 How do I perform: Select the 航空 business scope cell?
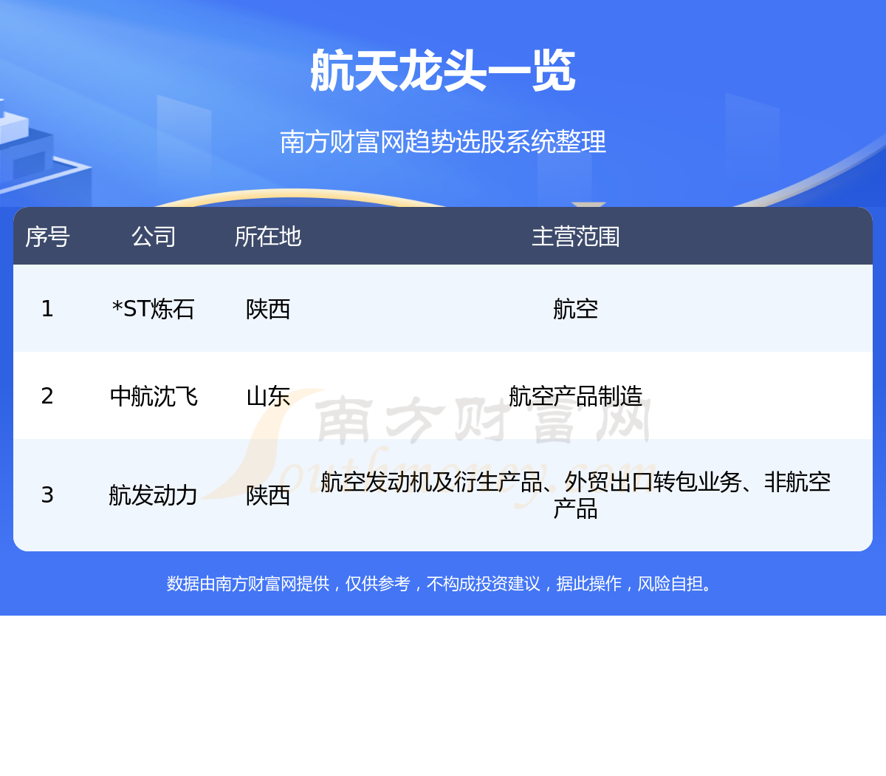575,309
